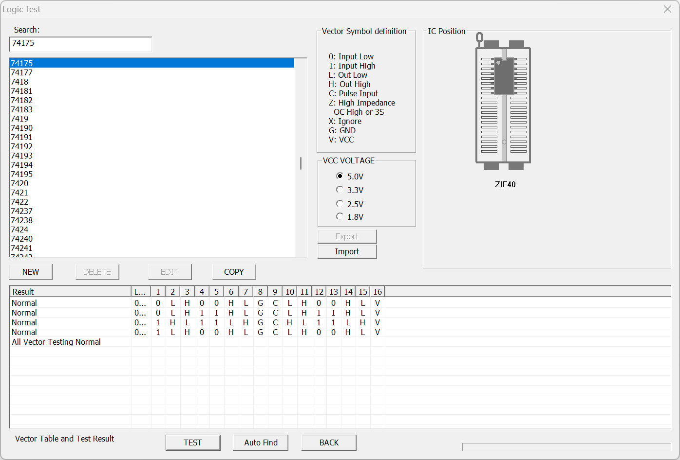Click 'C: Pulse Input' definition text
This screenshot has height=460, width=680.
point(353,93)
